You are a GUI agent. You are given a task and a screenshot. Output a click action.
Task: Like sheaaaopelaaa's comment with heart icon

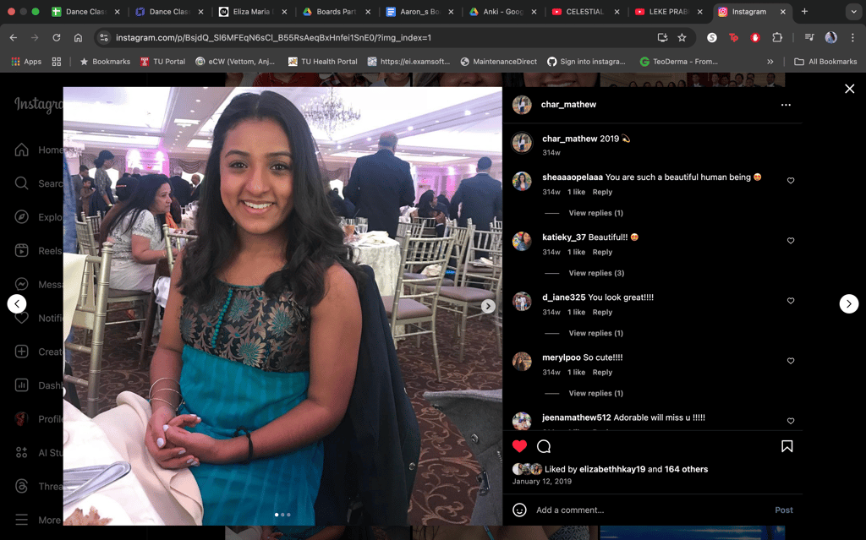coord(791,181)
